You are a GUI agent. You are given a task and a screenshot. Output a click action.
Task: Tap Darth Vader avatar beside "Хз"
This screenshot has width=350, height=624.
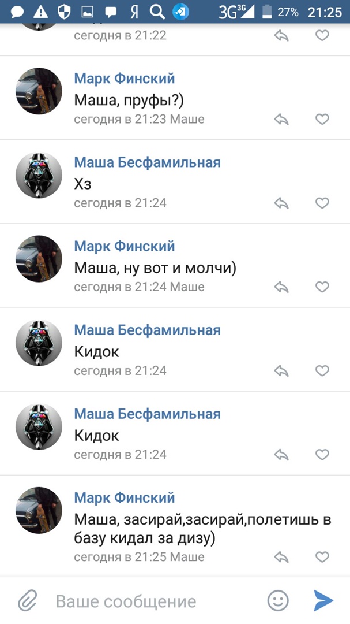(39, 175)
